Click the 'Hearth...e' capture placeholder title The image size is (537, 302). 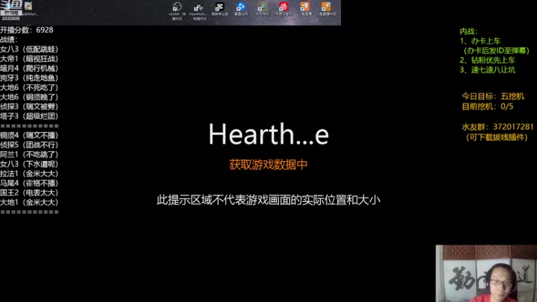pyautogui.click(x=268, y=134)
